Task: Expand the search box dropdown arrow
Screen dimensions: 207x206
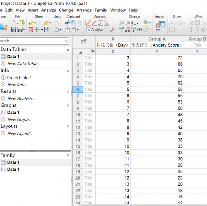Action: click(x=66, y=41)
